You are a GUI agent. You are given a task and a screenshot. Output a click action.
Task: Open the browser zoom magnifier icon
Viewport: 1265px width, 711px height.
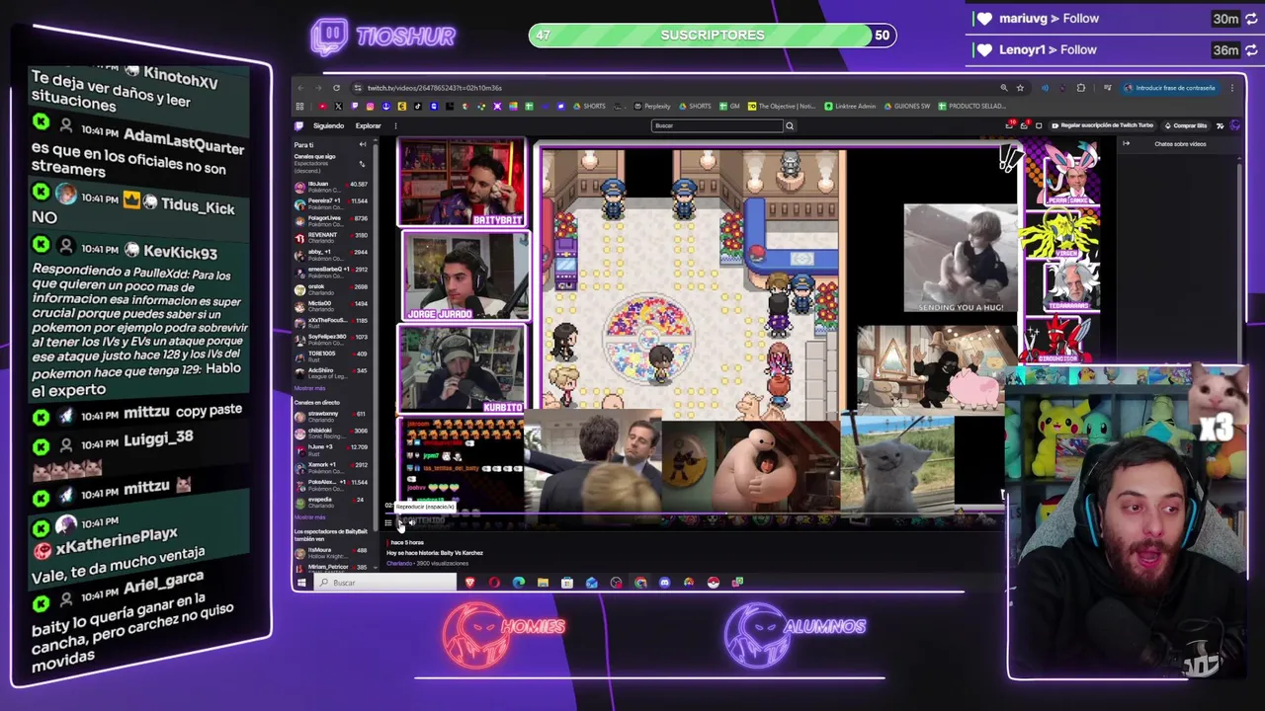point(1004,88)
